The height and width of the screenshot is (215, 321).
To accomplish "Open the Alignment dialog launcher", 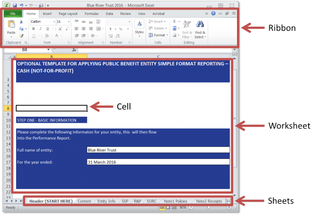I will point(103,43).
